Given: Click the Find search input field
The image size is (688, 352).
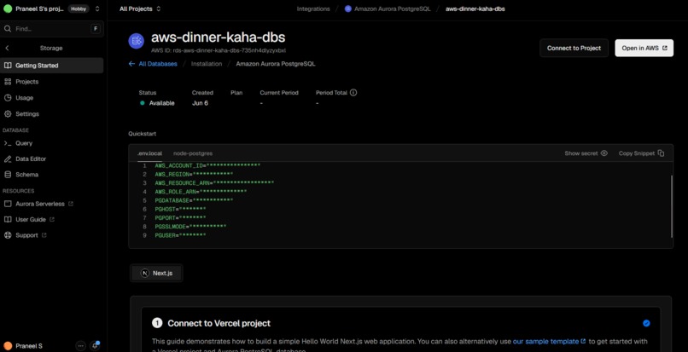Looking at the screenshot, I should click(x=52, y=29).
